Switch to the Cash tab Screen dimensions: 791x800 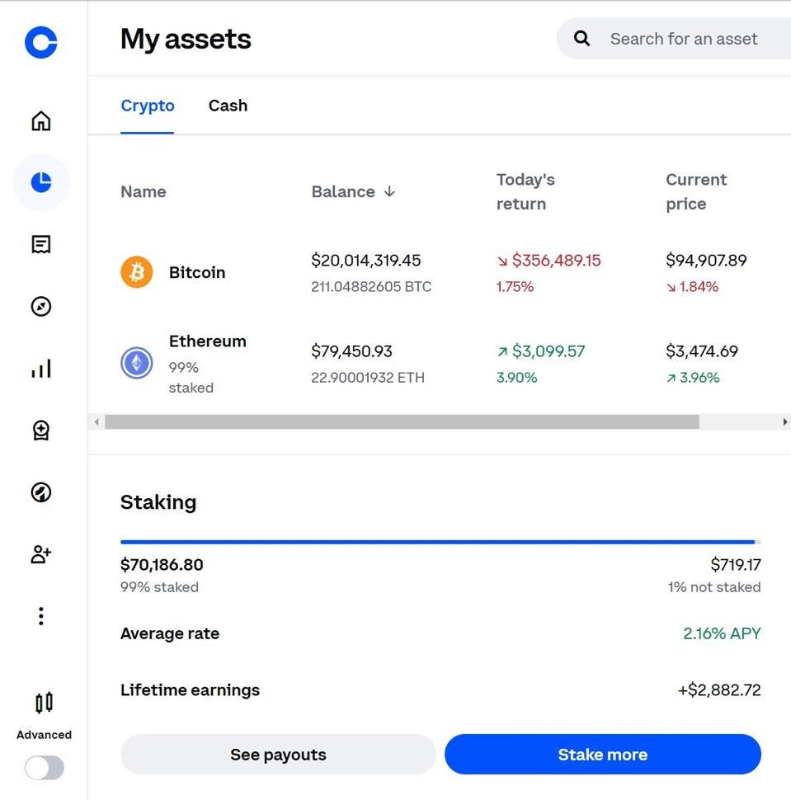228,106
